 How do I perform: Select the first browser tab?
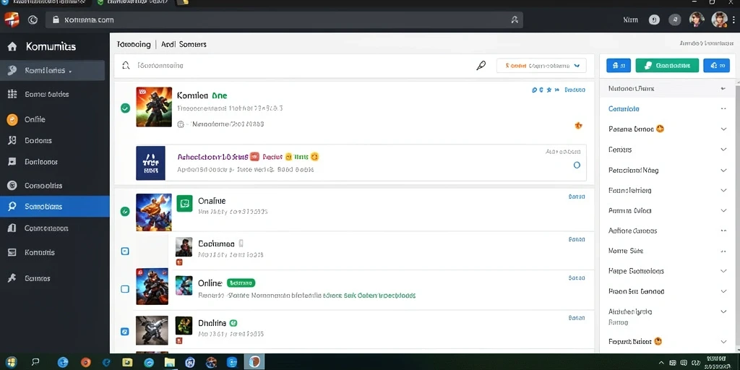pos(45,3)
